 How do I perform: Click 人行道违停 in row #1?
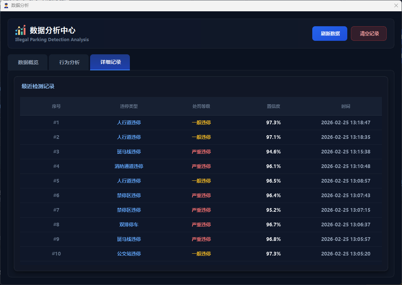click(x=129, y=122)
